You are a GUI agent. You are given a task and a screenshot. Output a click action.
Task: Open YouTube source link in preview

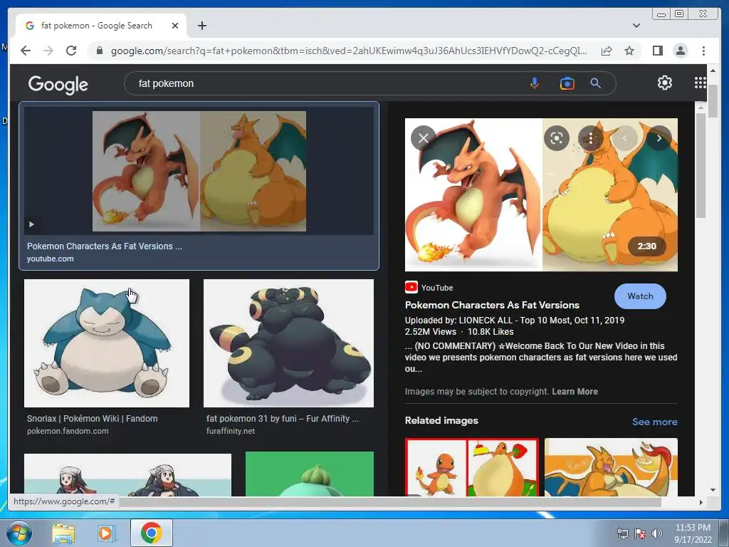[x=429, y=288]
